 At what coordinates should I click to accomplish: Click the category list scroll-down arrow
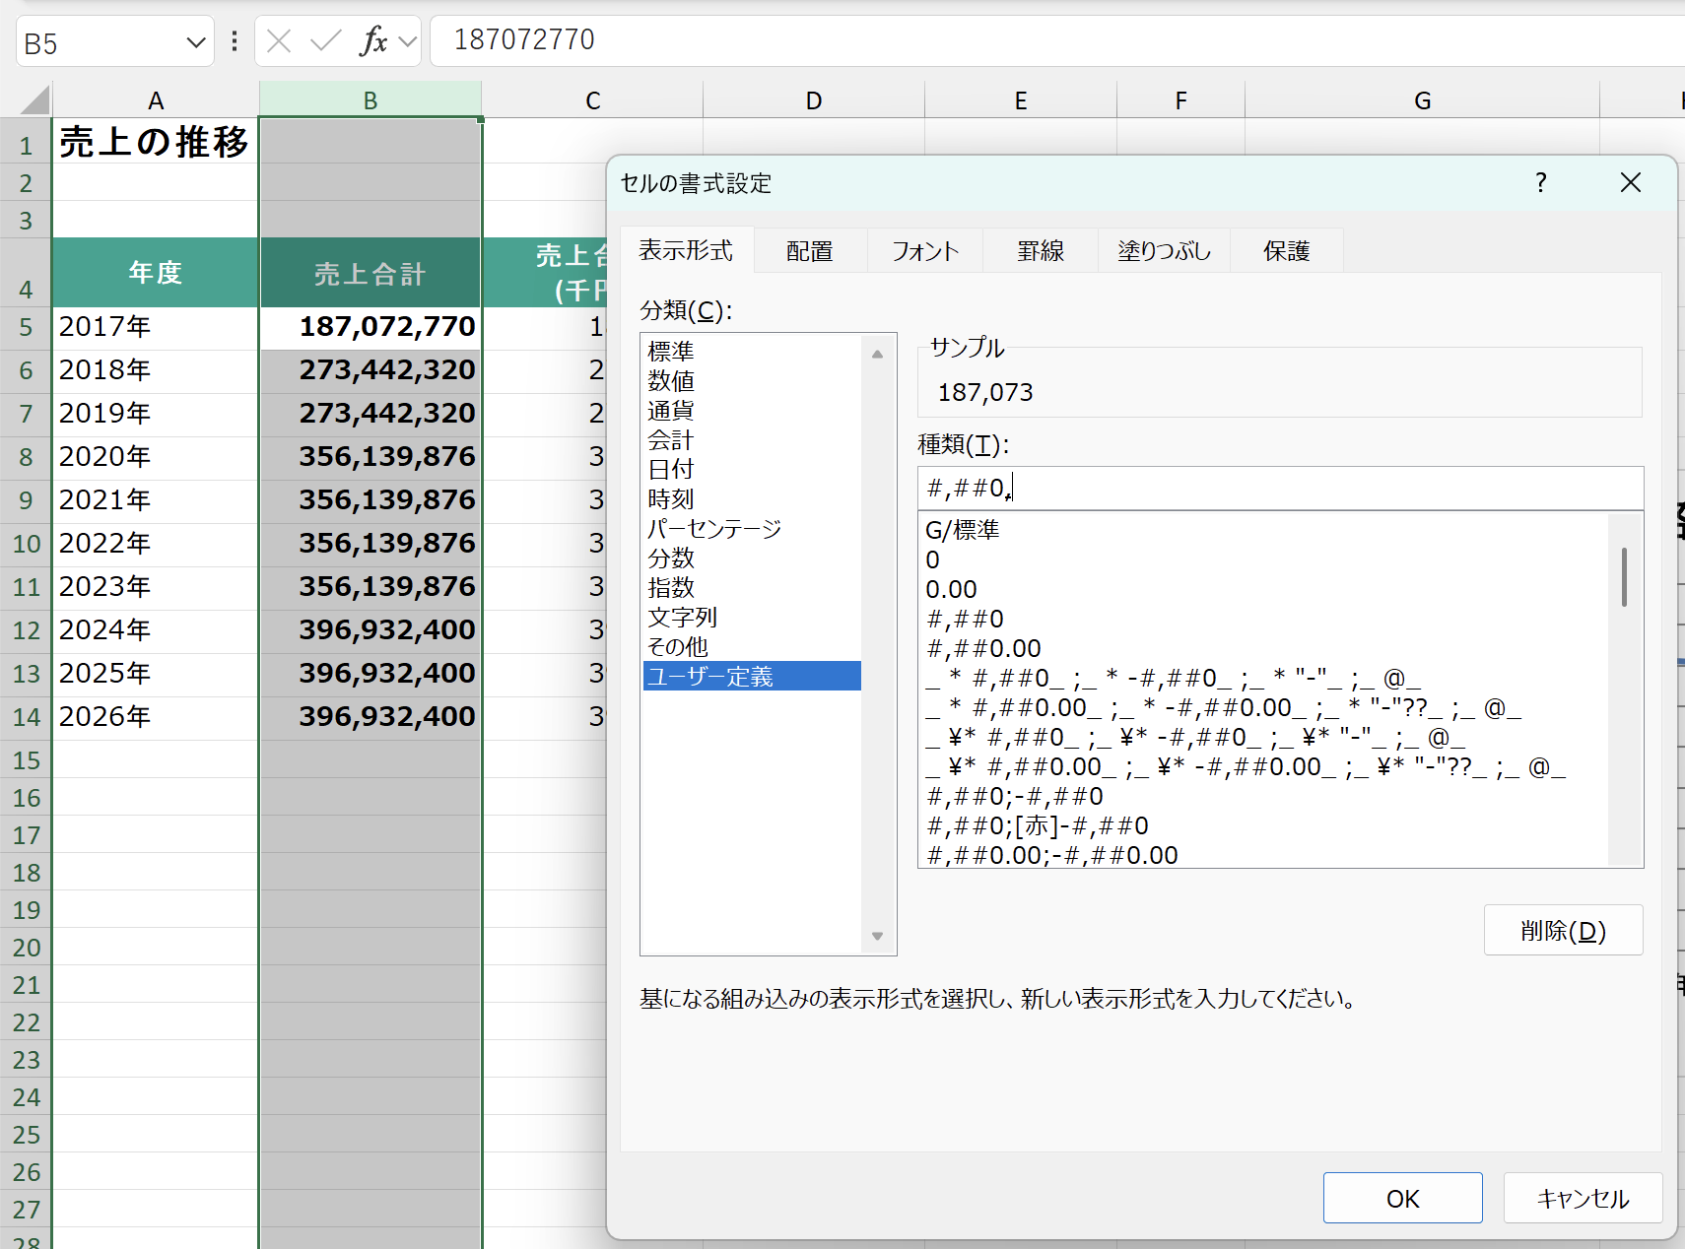point(877,936)
